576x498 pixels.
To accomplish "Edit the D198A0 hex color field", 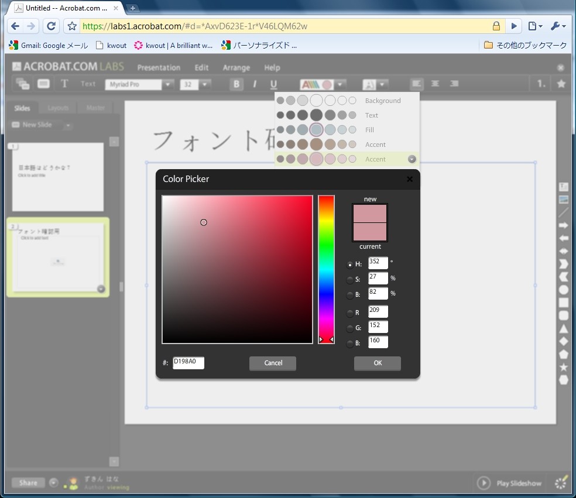I will coord(188,363).
